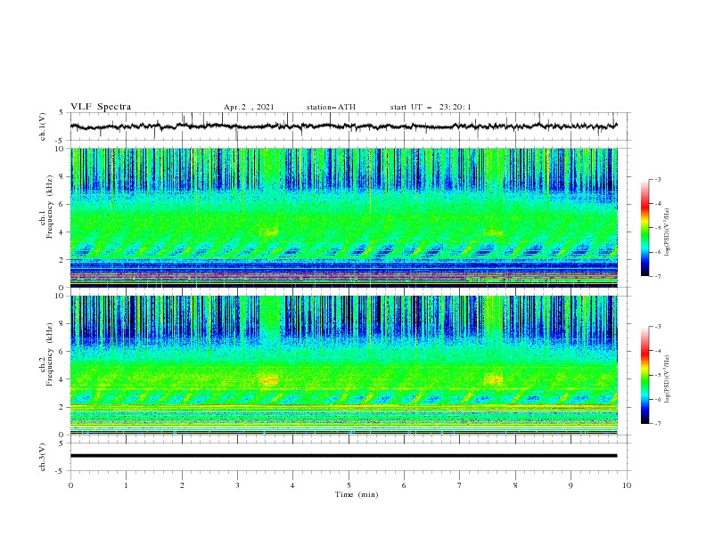The height and width of the screenshot is (545, 706).
Task: Select the log(PSD) label beside ch.1 colorbar
Action: tap(667, 232)
